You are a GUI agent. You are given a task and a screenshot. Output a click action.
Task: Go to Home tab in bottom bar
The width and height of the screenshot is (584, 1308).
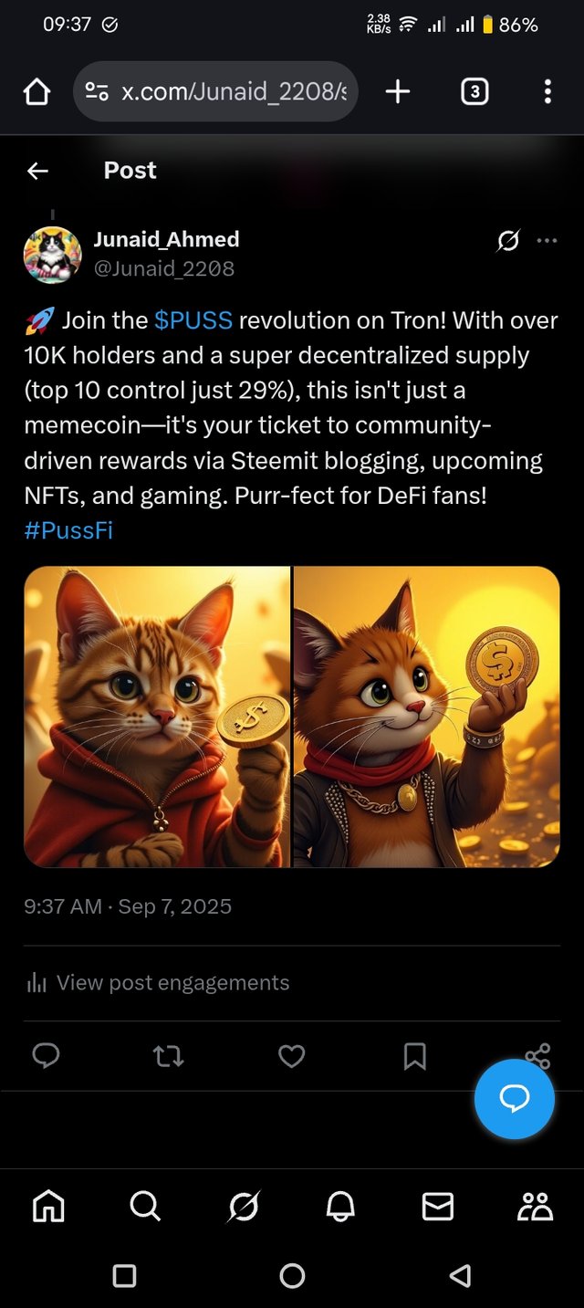pyautogui.click(x=48, y=1207)
